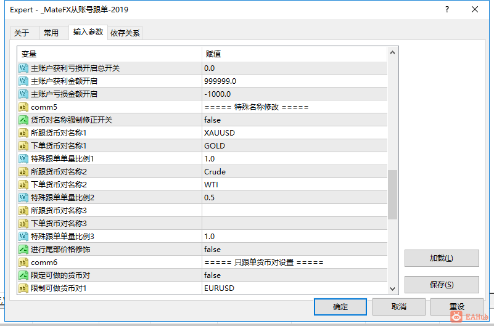Click the 变量 column header
Screen dimensions: 494x326
[x=110, y=54]
